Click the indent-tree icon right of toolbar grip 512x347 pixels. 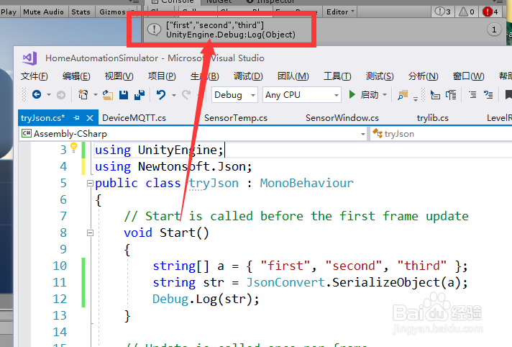click(435, 95)
